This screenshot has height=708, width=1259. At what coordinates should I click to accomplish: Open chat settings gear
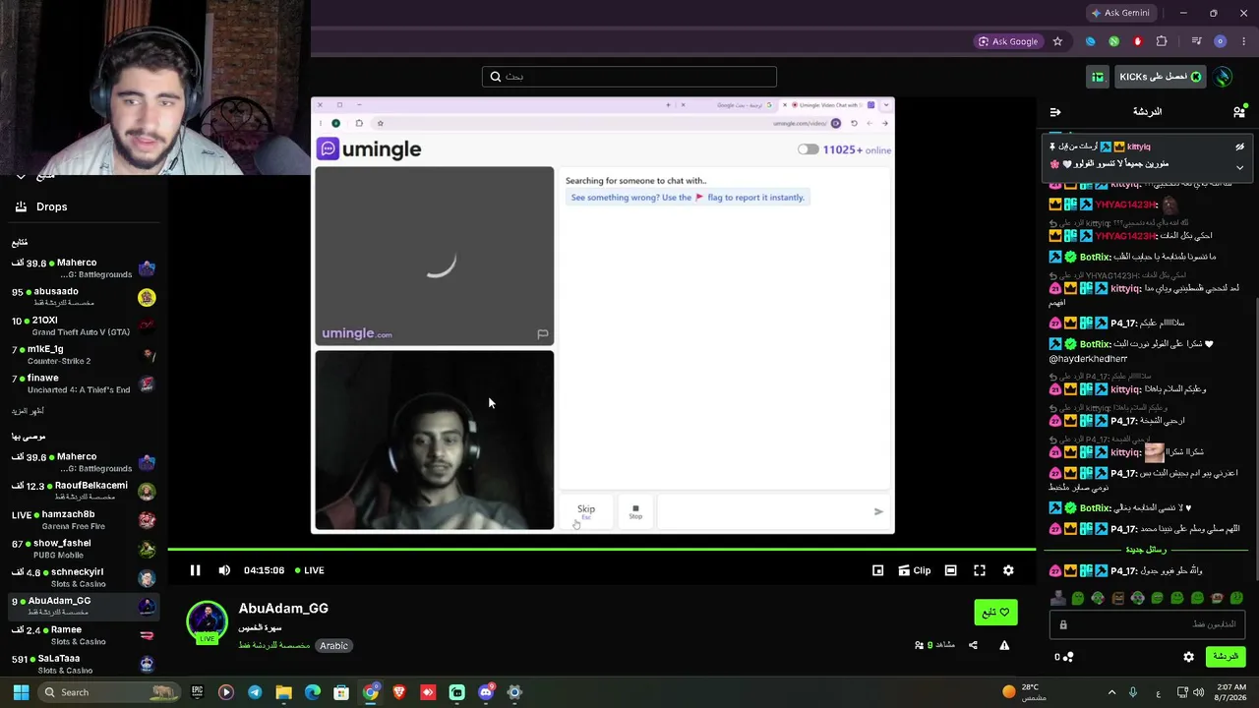point(1188,657)
